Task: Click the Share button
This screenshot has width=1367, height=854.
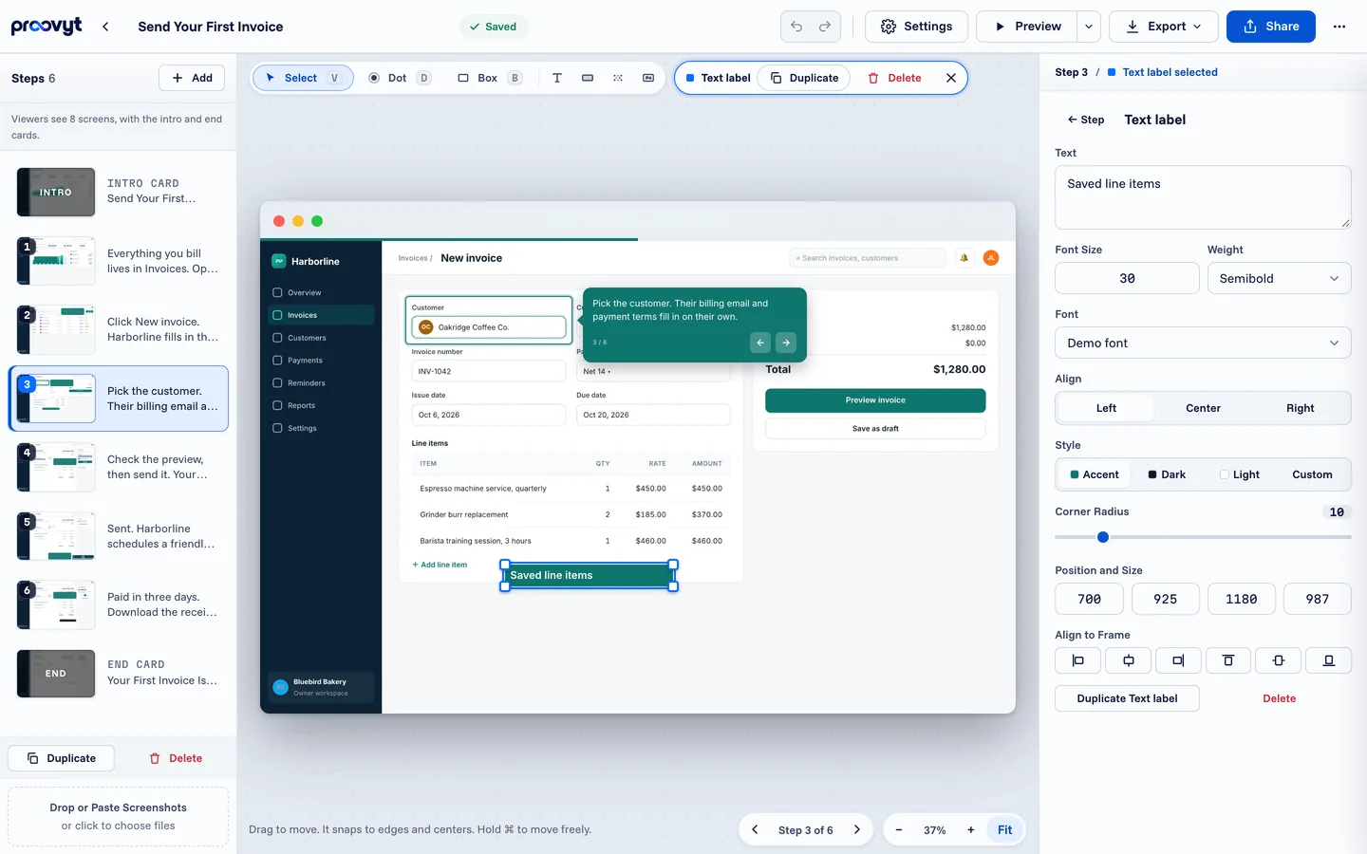Action: click(1270, 27)
